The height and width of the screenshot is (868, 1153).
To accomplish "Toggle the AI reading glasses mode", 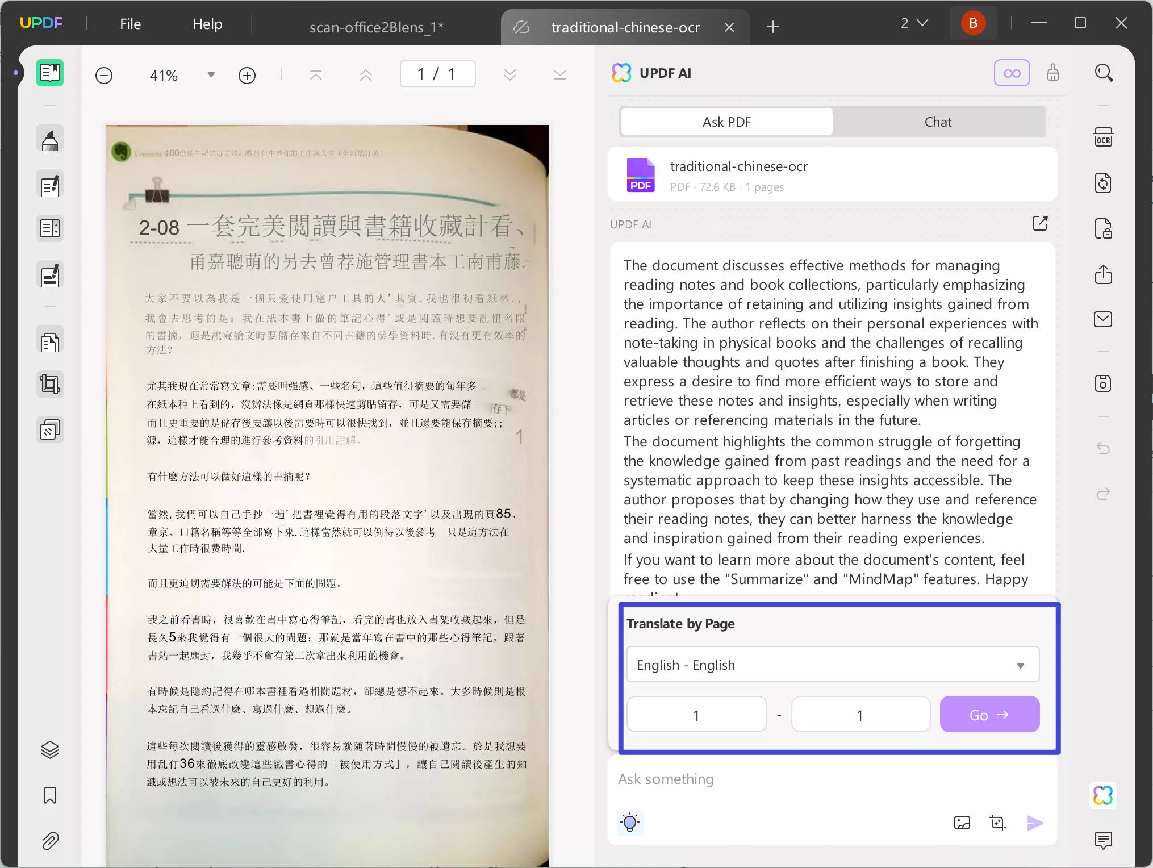I will point(1013,73).
